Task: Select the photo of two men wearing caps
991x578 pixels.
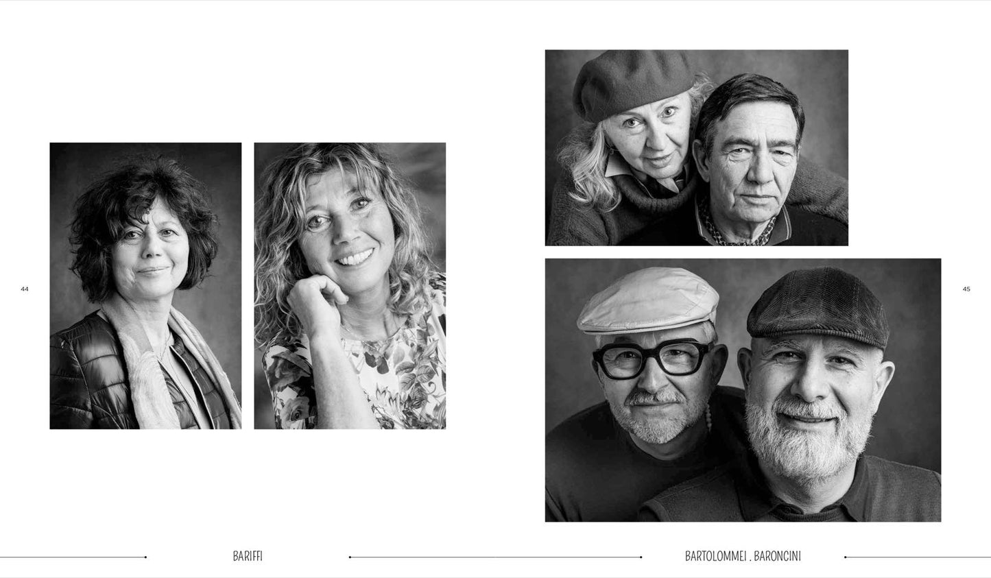Action: (x=743, y=390)
